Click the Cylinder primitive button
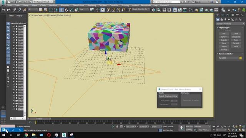246x138 pixels. point(224,40)
